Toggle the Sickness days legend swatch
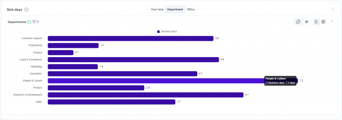Viewport: 342px width, 120px height. (x=158, y=32)
